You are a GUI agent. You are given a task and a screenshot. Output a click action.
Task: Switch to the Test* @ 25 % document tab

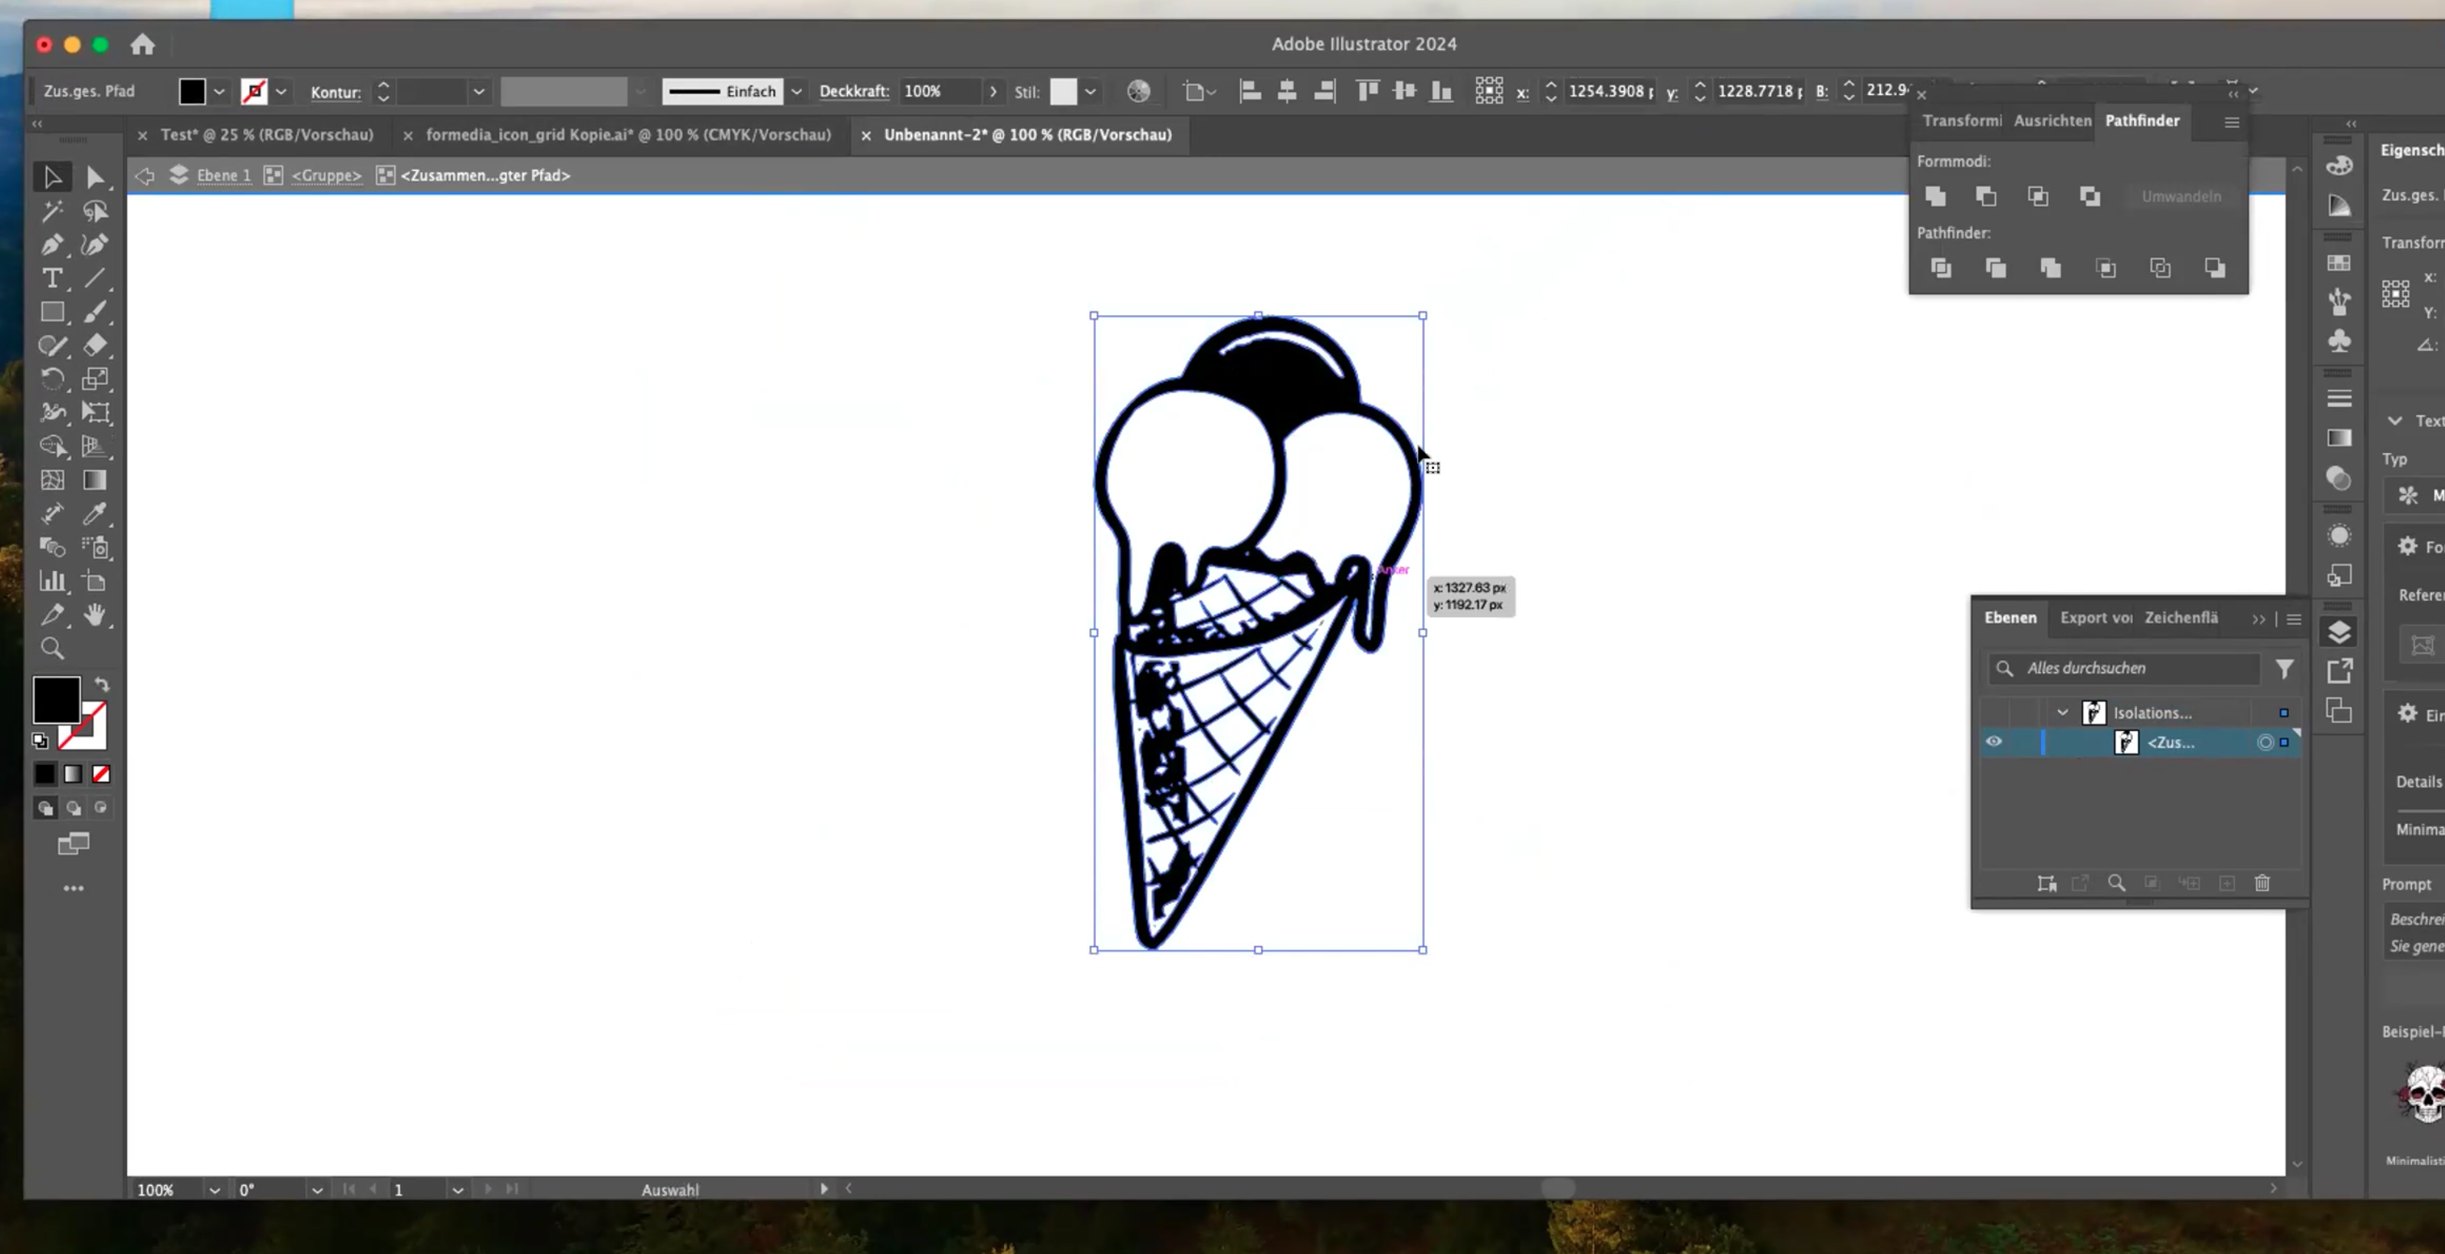click(x=267, y=135)
